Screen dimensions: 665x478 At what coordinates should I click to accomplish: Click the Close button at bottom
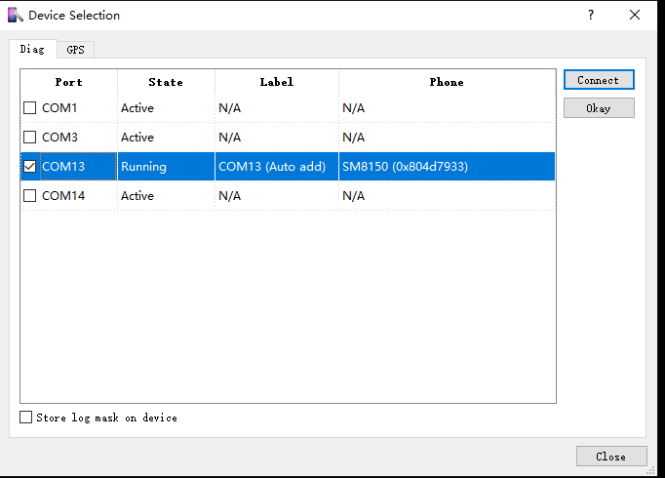[x=611, y=457]
